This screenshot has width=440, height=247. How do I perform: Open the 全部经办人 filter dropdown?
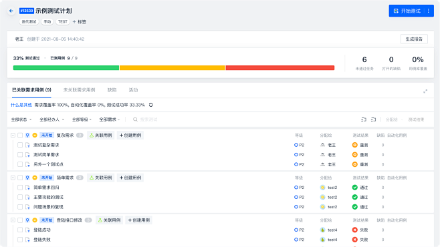51,119
